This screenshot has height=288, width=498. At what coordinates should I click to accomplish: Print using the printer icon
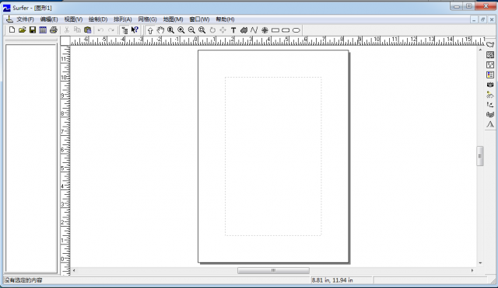(x=54, y=30)
